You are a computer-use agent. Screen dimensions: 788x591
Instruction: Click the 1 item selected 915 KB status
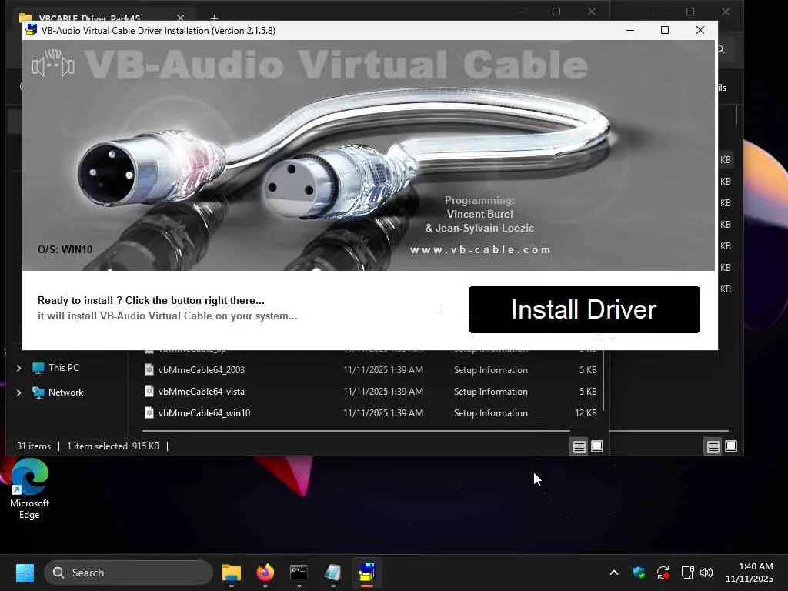point(113,446)
